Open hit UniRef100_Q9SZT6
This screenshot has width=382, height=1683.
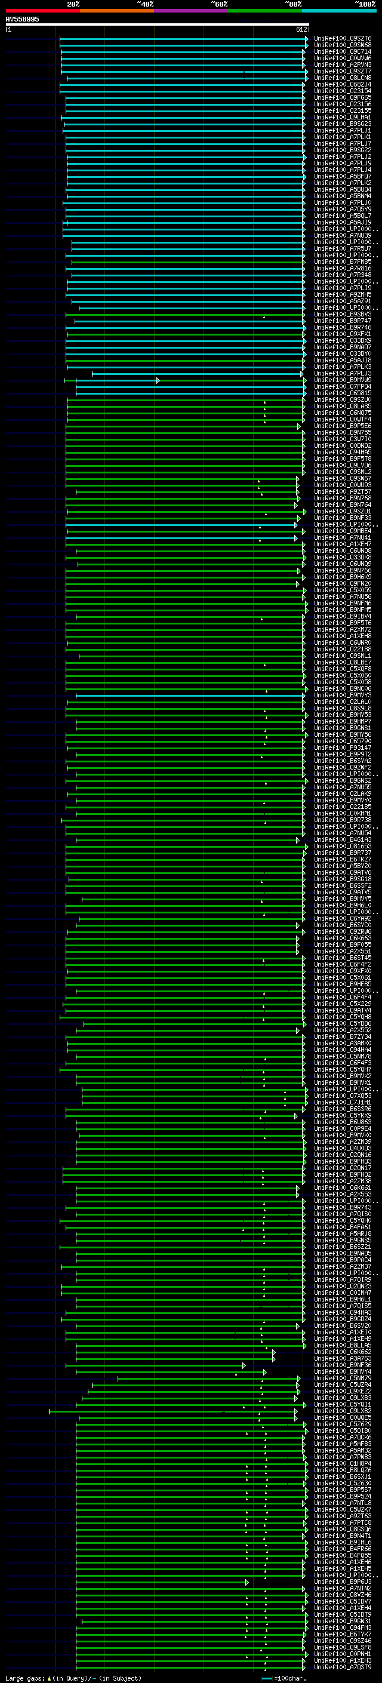(x=343, y=39)
